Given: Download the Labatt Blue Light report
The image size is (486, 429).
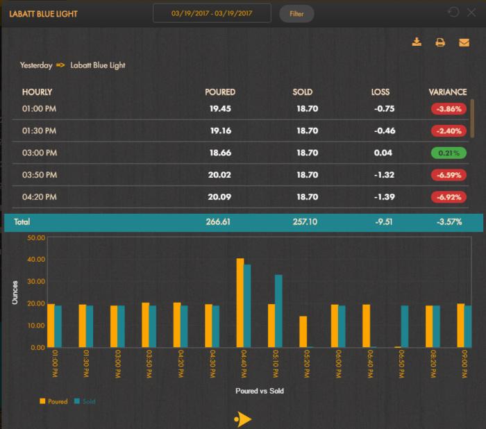Looking at the screenshot, I should [417, 42].
